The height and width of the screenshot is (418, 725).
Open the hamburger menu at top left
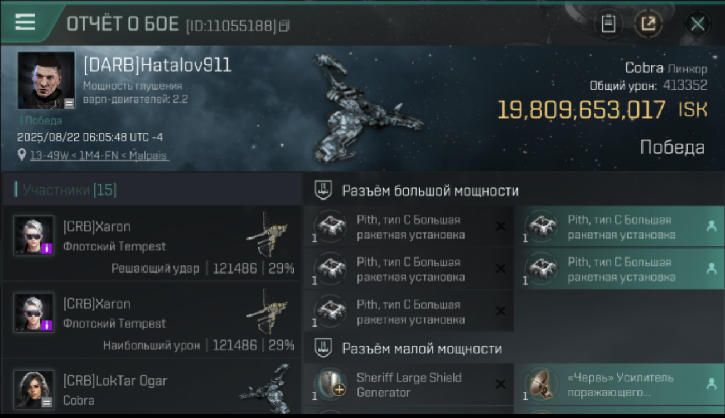point(25,22)
